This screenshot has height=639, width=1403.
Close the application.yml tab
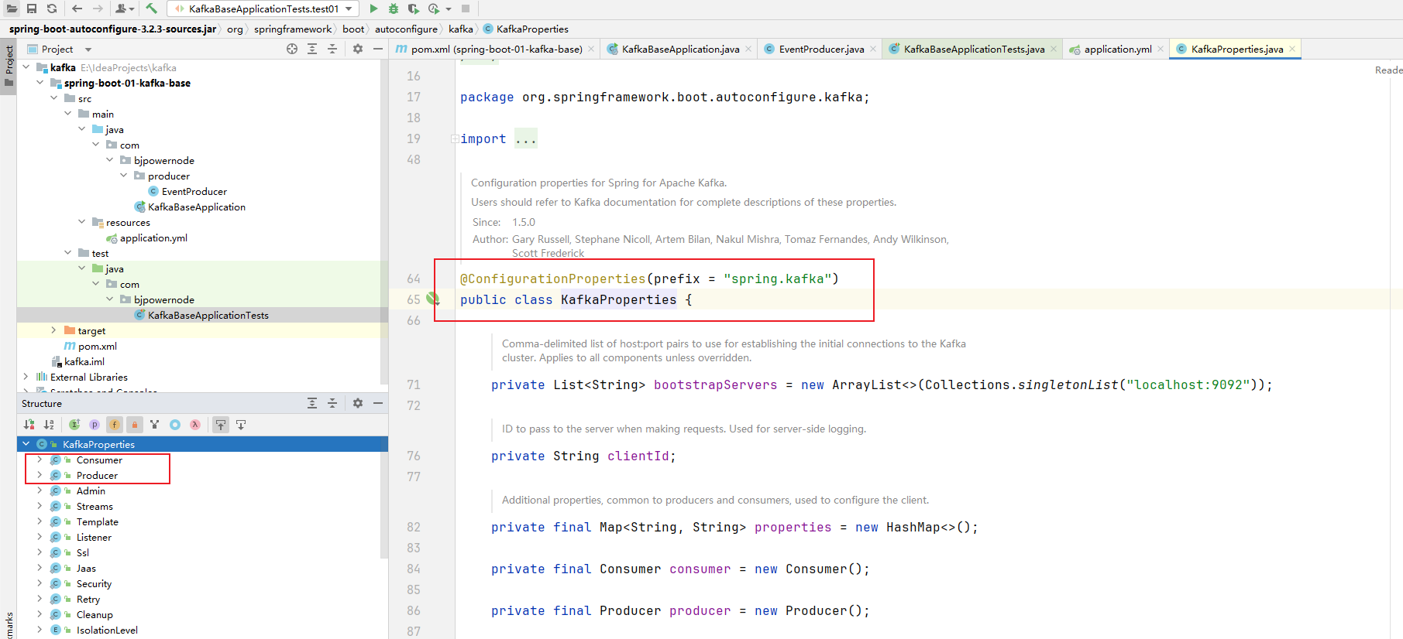pos(1161,49)
